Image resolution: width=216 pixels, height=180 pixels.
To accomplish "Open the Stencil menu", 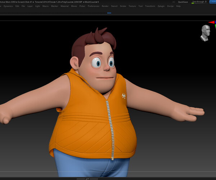I will 114,6.
